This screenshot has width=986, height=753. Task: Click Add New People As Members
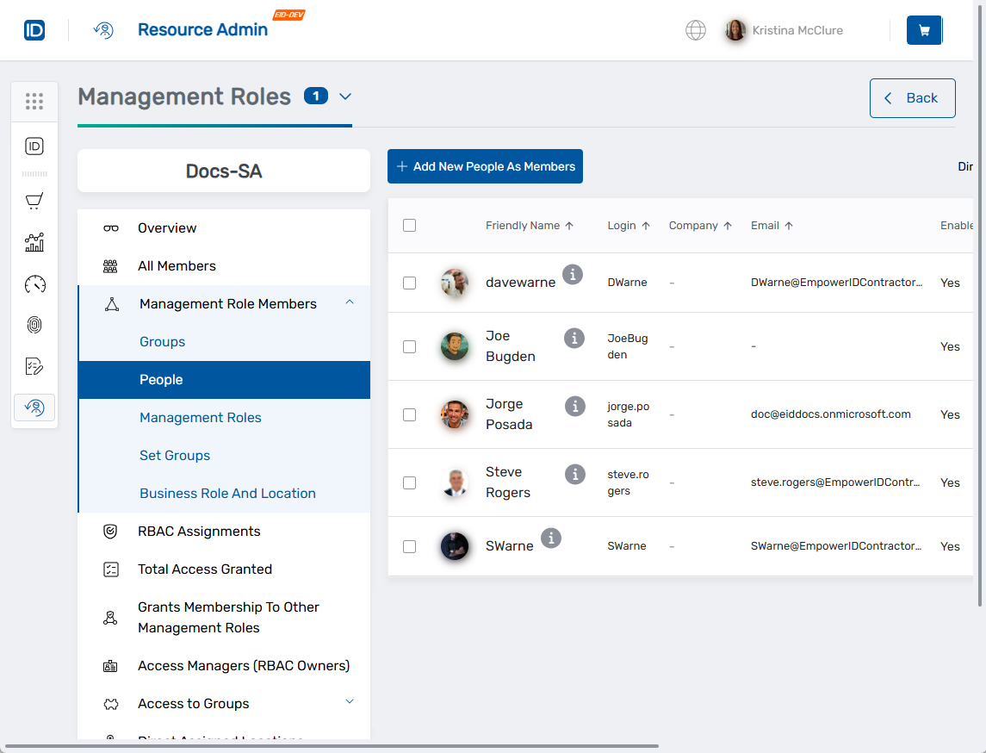485,165
